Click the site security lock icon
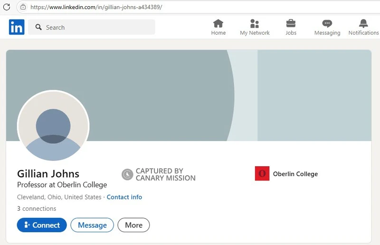 click(x=23, y=7)
